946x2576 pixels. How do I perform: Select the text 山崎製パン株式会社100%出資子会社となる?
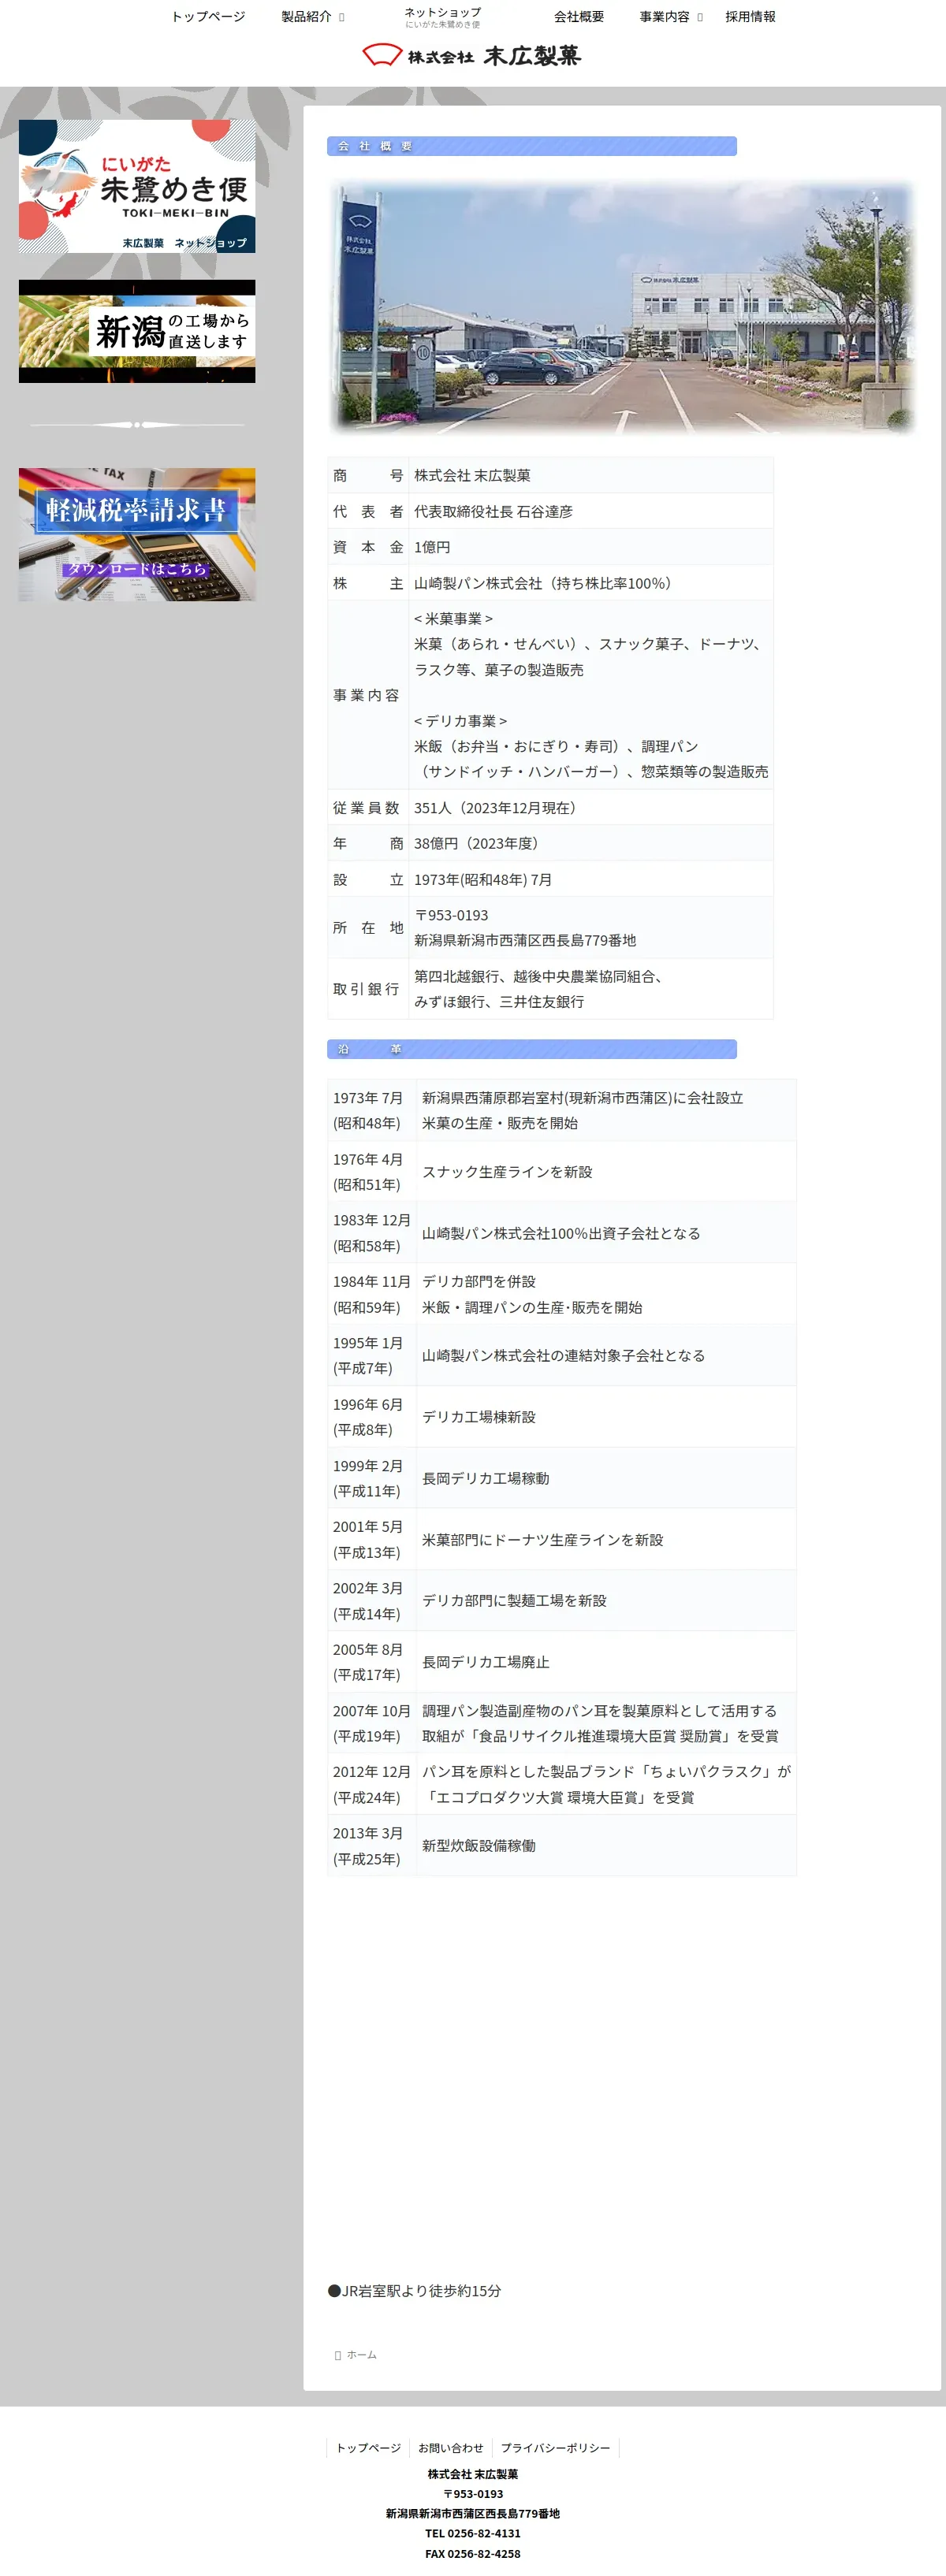tap(561, 1233)
